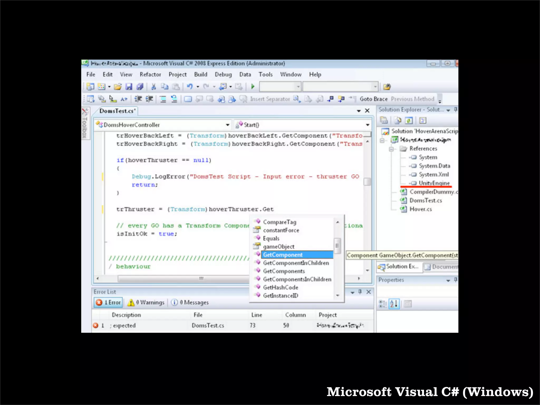Toggle the 0 Messages filter button
The image size is (540, 405).
pos(190,302)
